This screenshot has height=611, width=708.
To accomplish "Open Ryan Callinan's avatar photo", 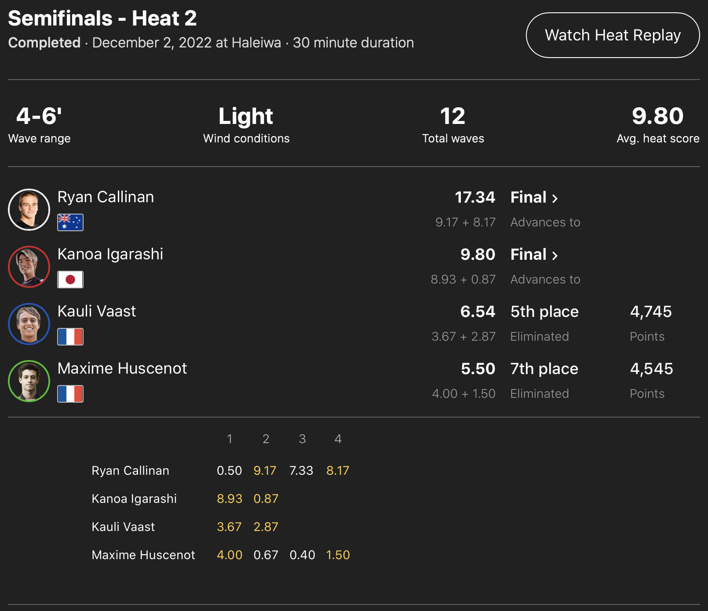I will pos(29,210).
